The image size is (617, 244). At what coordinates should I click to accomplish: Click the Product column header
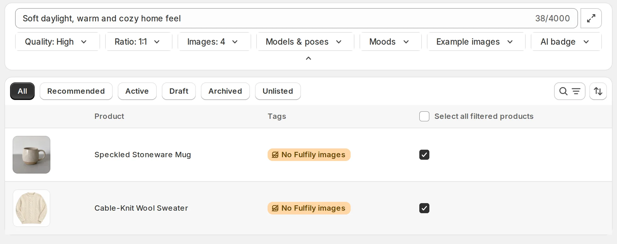[x=109, y=116]
